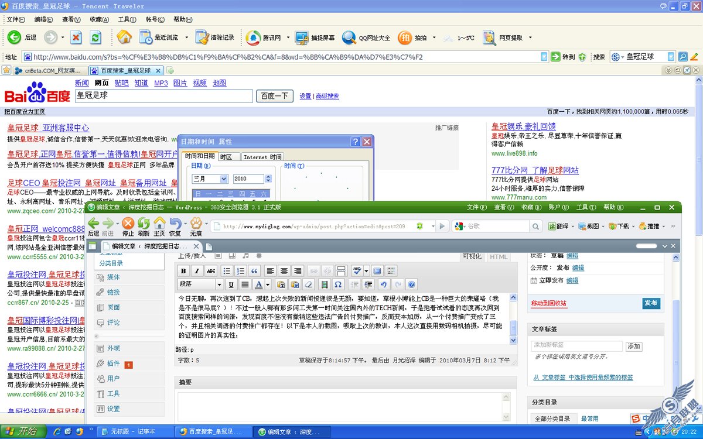The height and width of the screenshot is (439, 703).
Task: Insert a numbered list in the editor
Action: [241, 270]
